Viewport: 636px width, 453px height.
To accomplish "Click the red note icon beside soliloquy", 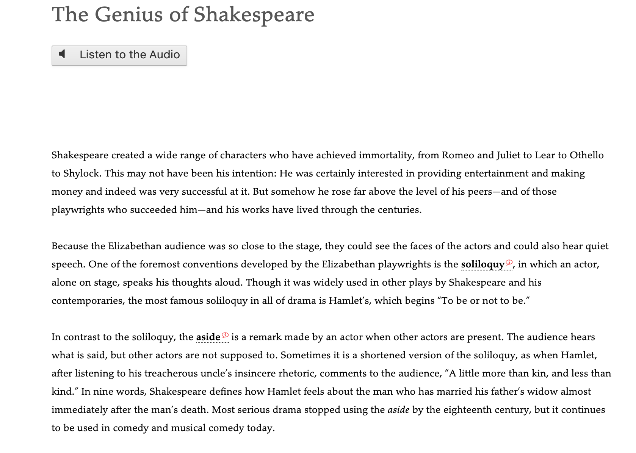I will point(509,262).
